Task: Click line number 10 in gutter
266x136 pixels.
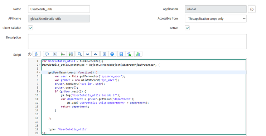Action: (37, 95)
